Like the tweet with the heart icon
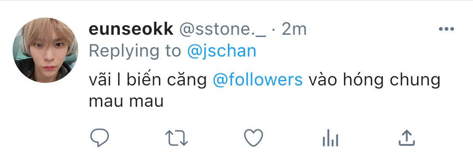 point(254,137)
